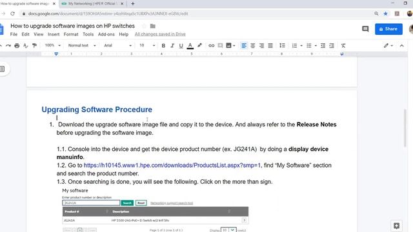Open the View menu
Screen dimensions: 413x232
click(39, 34)
